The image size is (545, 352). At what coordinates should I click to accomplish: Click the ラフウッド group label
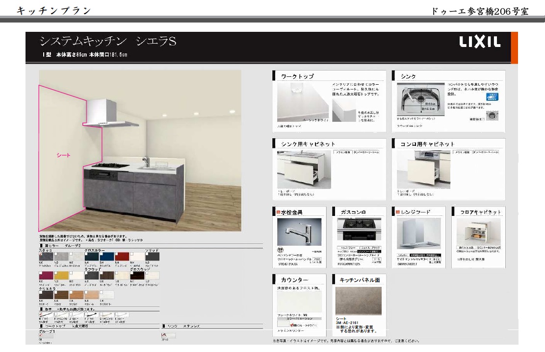click(x=93, y=269)
